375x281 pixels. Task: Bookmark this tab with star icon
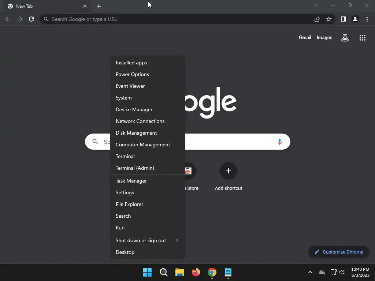(x=329, y=19)
